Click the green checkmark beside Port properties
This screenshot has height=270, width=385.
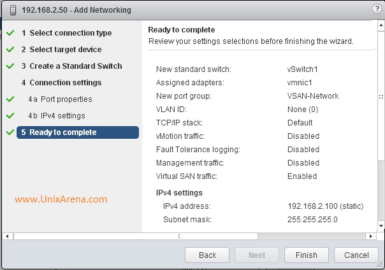(x=10, y=99)
